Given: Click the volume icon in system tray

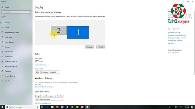Looking at the screenshot, I should (178, 107).
